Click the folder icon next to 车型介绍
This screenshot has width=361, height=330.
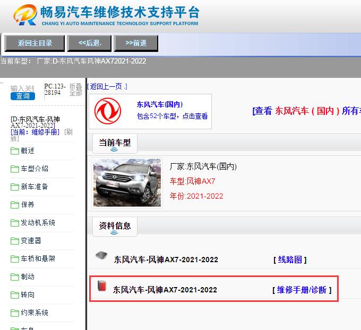[x=15, y=169]
